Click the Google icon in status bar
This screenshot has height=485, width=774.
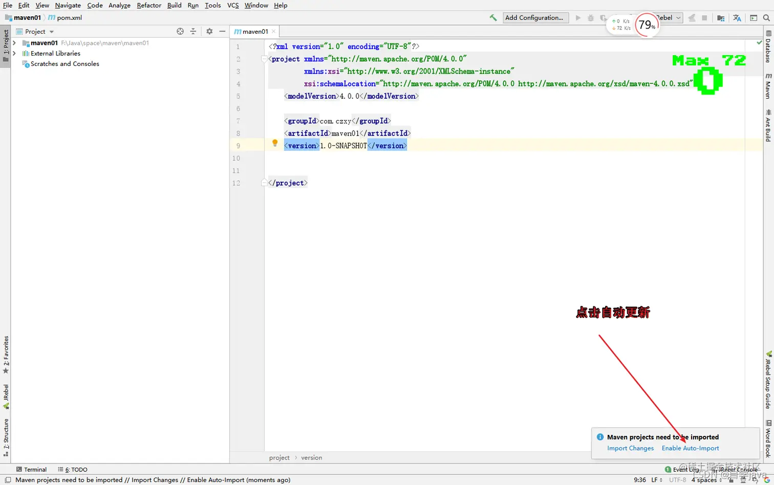767,480
